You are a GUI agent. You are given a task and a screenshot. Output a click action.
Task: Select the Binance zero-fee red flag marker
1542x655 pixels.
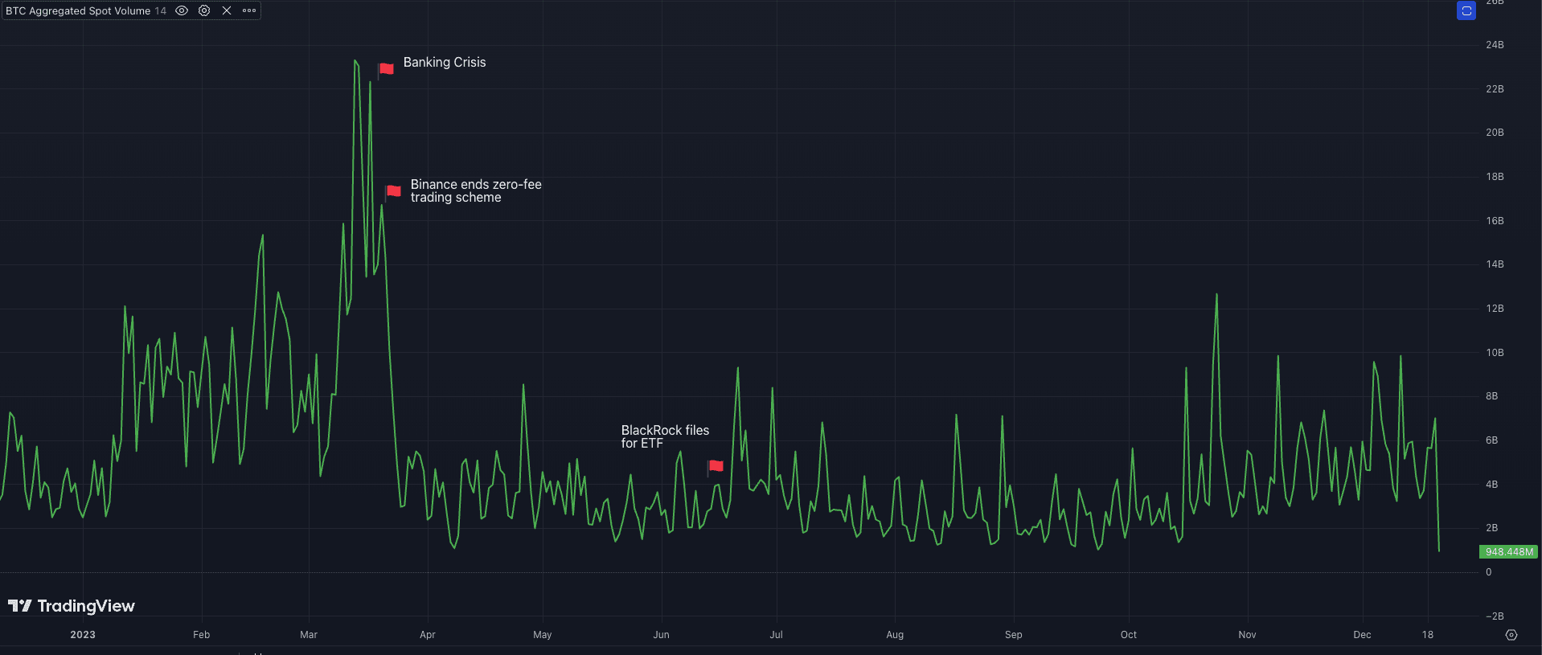tap(393, 191)
